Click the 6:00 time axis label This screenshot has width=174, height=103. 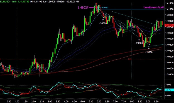pos(99,101)
